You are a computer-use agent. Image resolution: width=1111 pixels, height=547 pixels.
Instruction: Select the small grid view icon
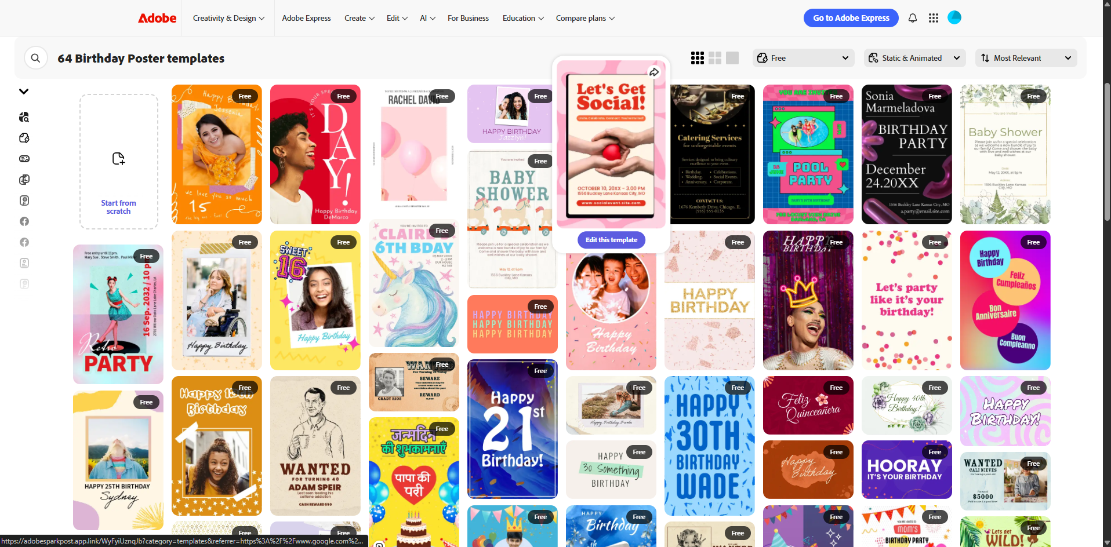click(x=696, y=57)
